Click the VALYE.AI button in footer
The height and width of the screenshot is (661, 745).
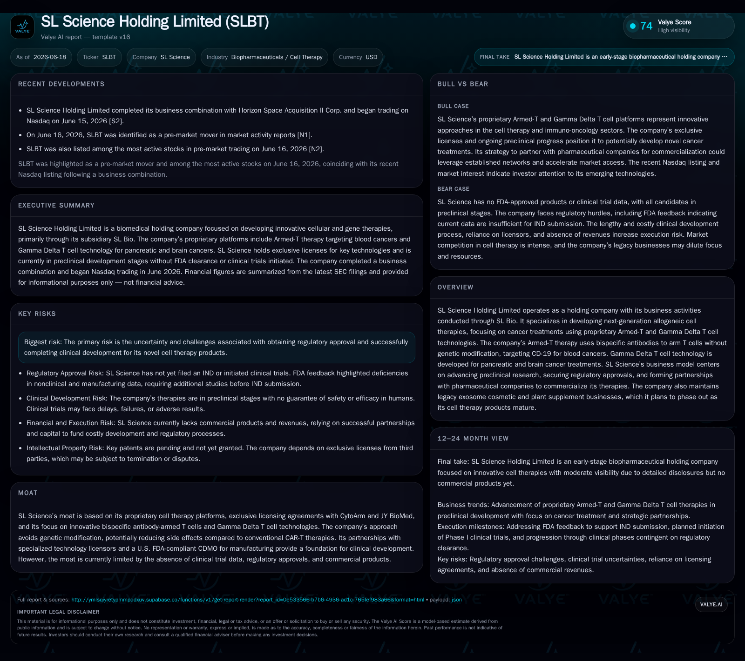click(x=711, y=604)
